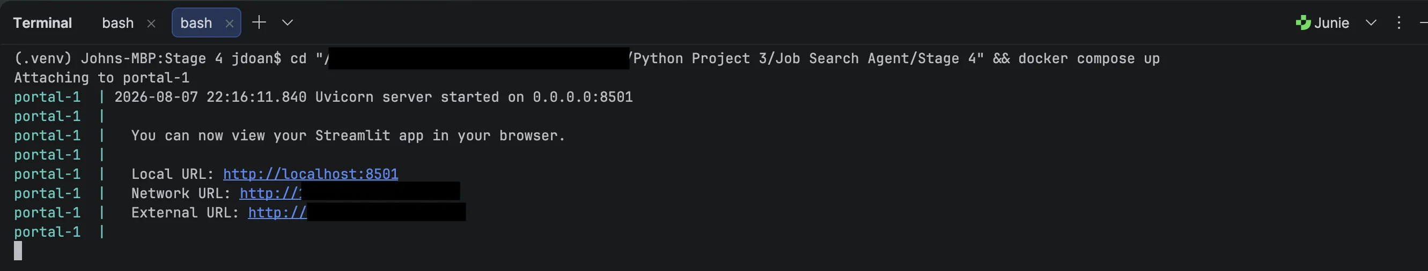1428x271 pixels.
Task: Hide the terminal panel with the dash icon
Action: point(1424,22)
